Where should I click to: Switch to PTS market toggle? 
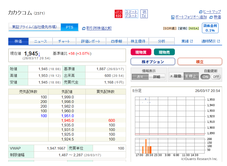69,27
